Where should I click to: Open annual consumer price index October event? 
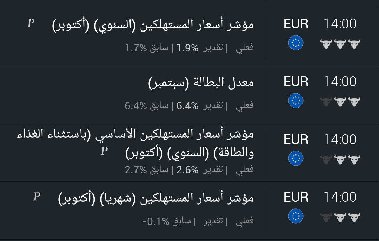click(153, 25)
